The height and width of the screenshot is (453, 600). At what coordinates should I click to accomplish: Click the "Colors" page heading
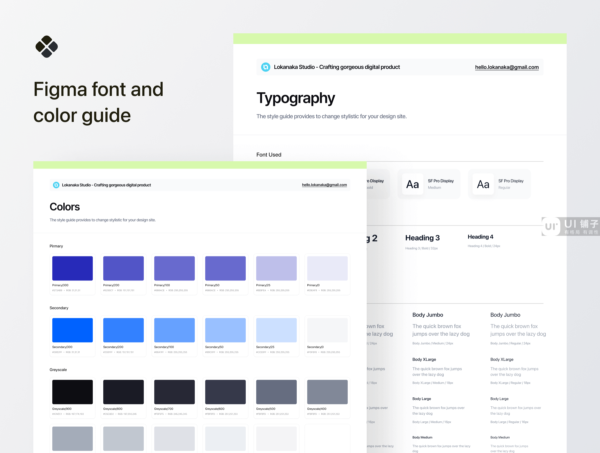65,207
